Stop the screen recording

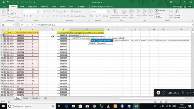pyautogui.click(x=158, y=93)
